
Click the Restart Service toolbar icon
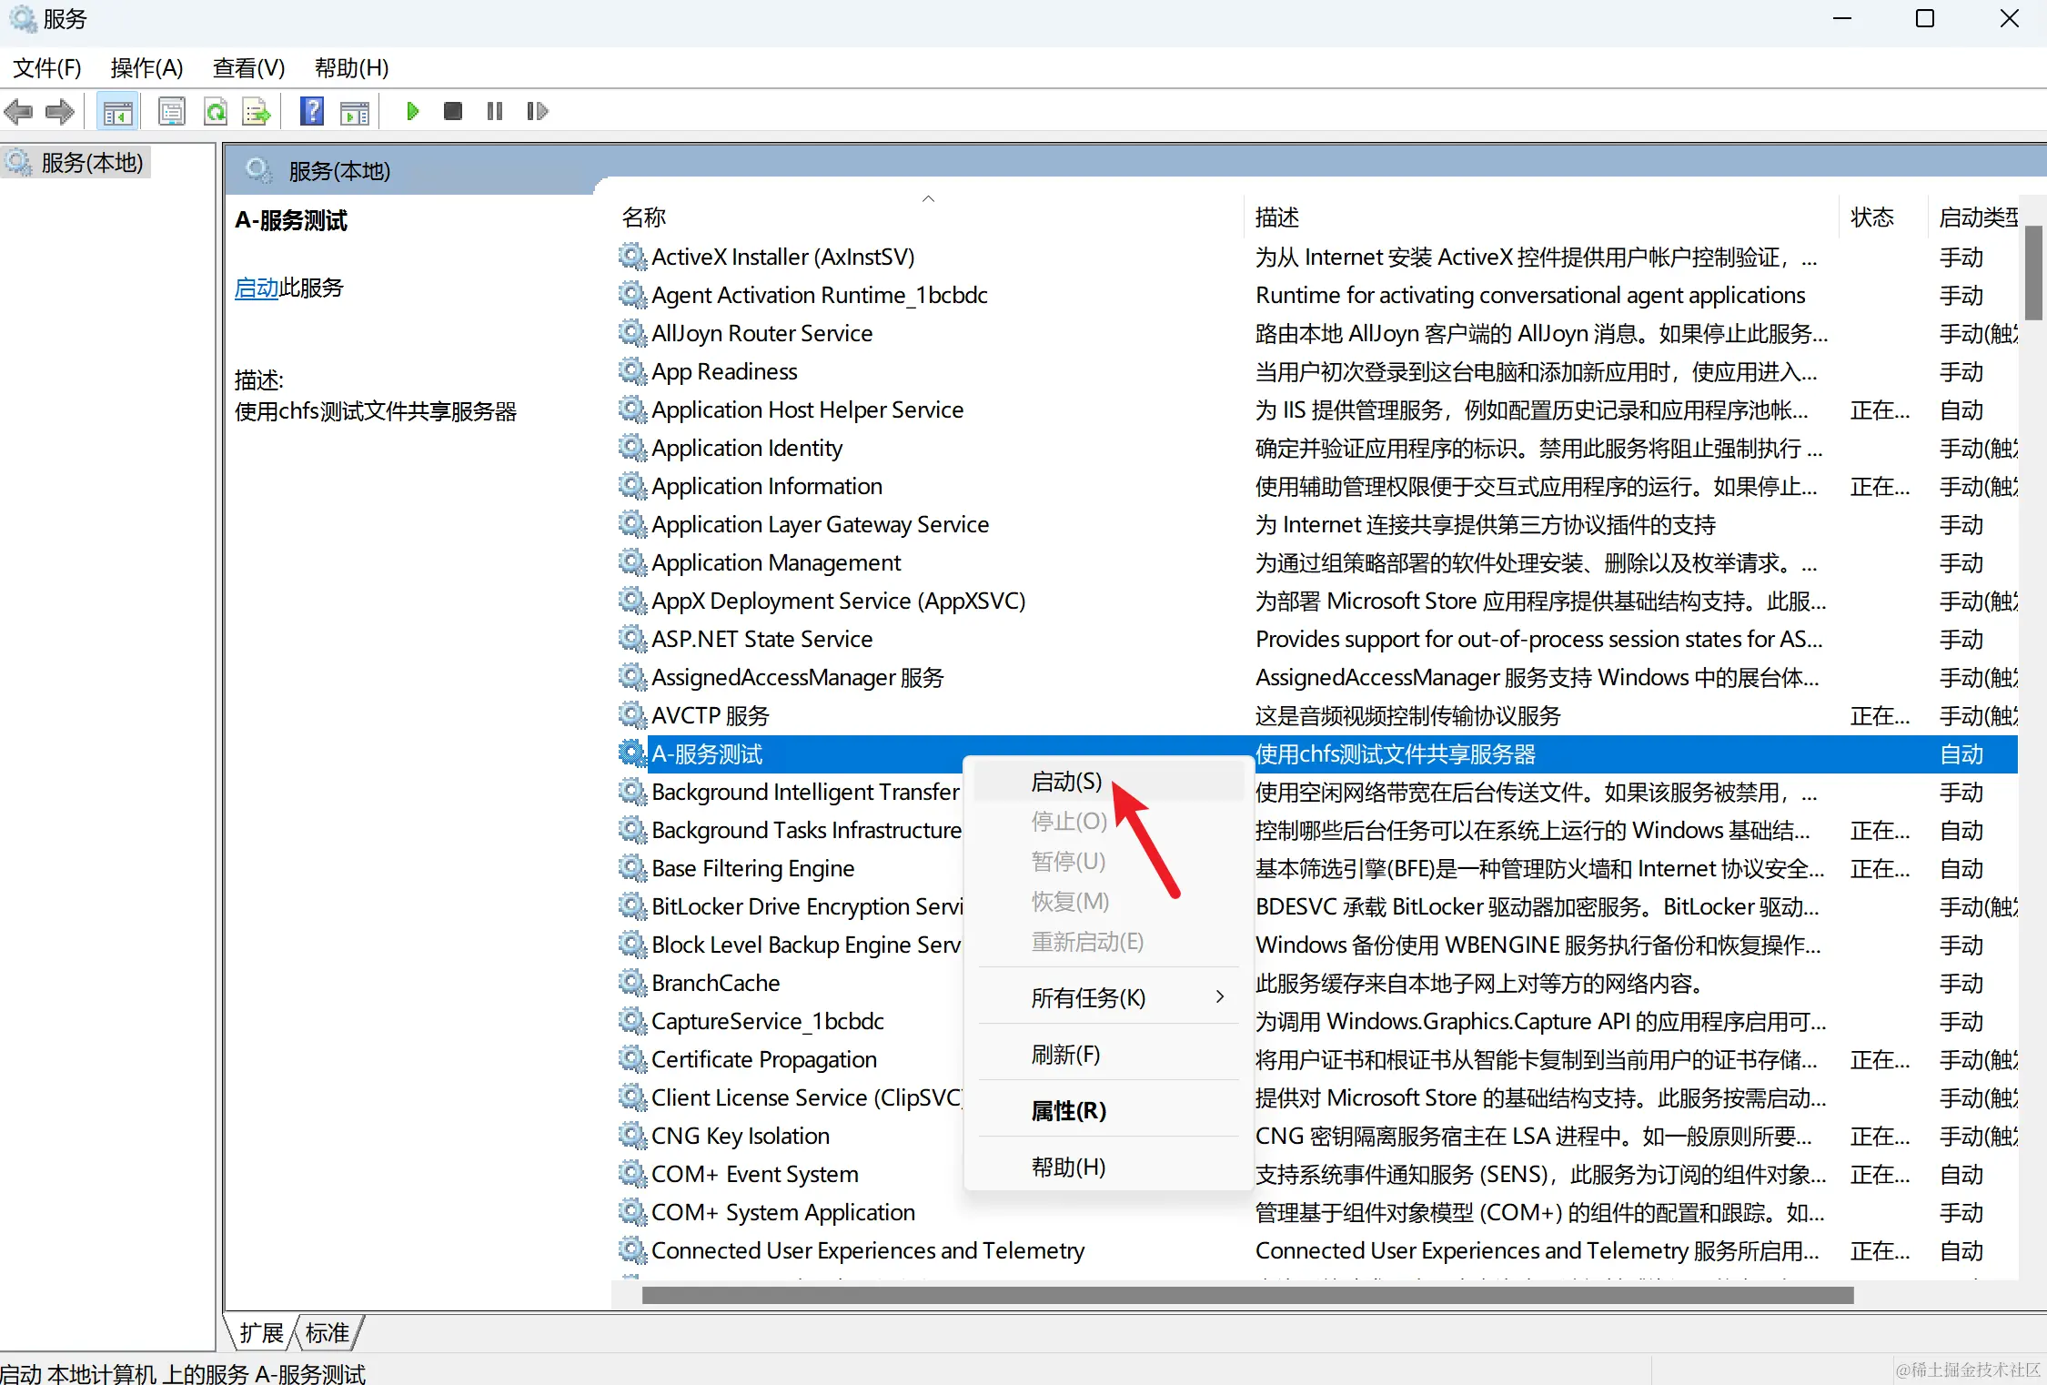[x=537, y=111]
